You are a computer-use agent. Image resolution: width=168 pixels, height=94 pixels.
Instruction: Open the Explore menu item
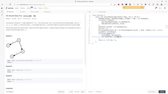point(17,8)
